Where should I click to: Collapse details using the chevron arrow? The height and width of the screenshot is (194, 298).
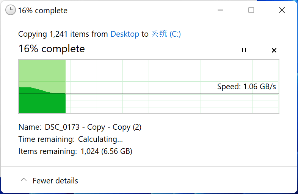(x=24, y=180)
